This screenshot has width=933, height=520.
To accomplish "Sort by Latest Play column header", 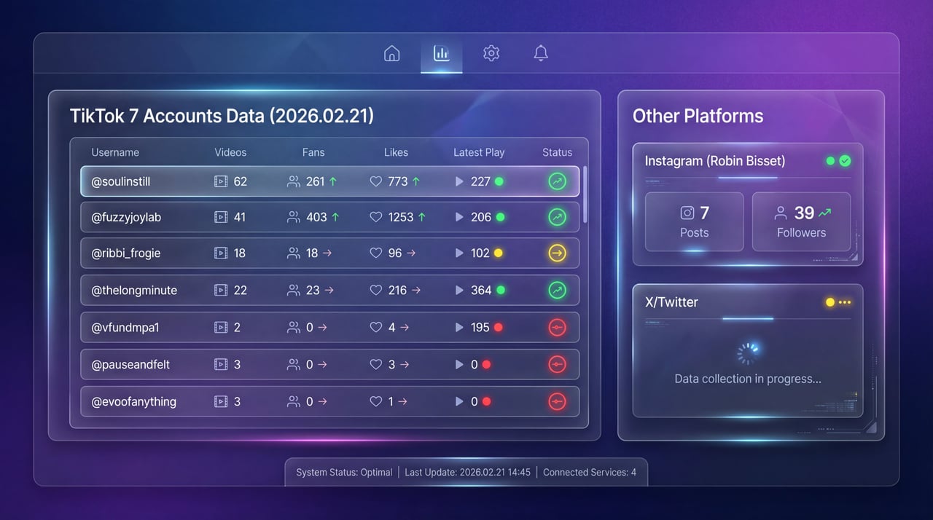I will coord(479,152).
